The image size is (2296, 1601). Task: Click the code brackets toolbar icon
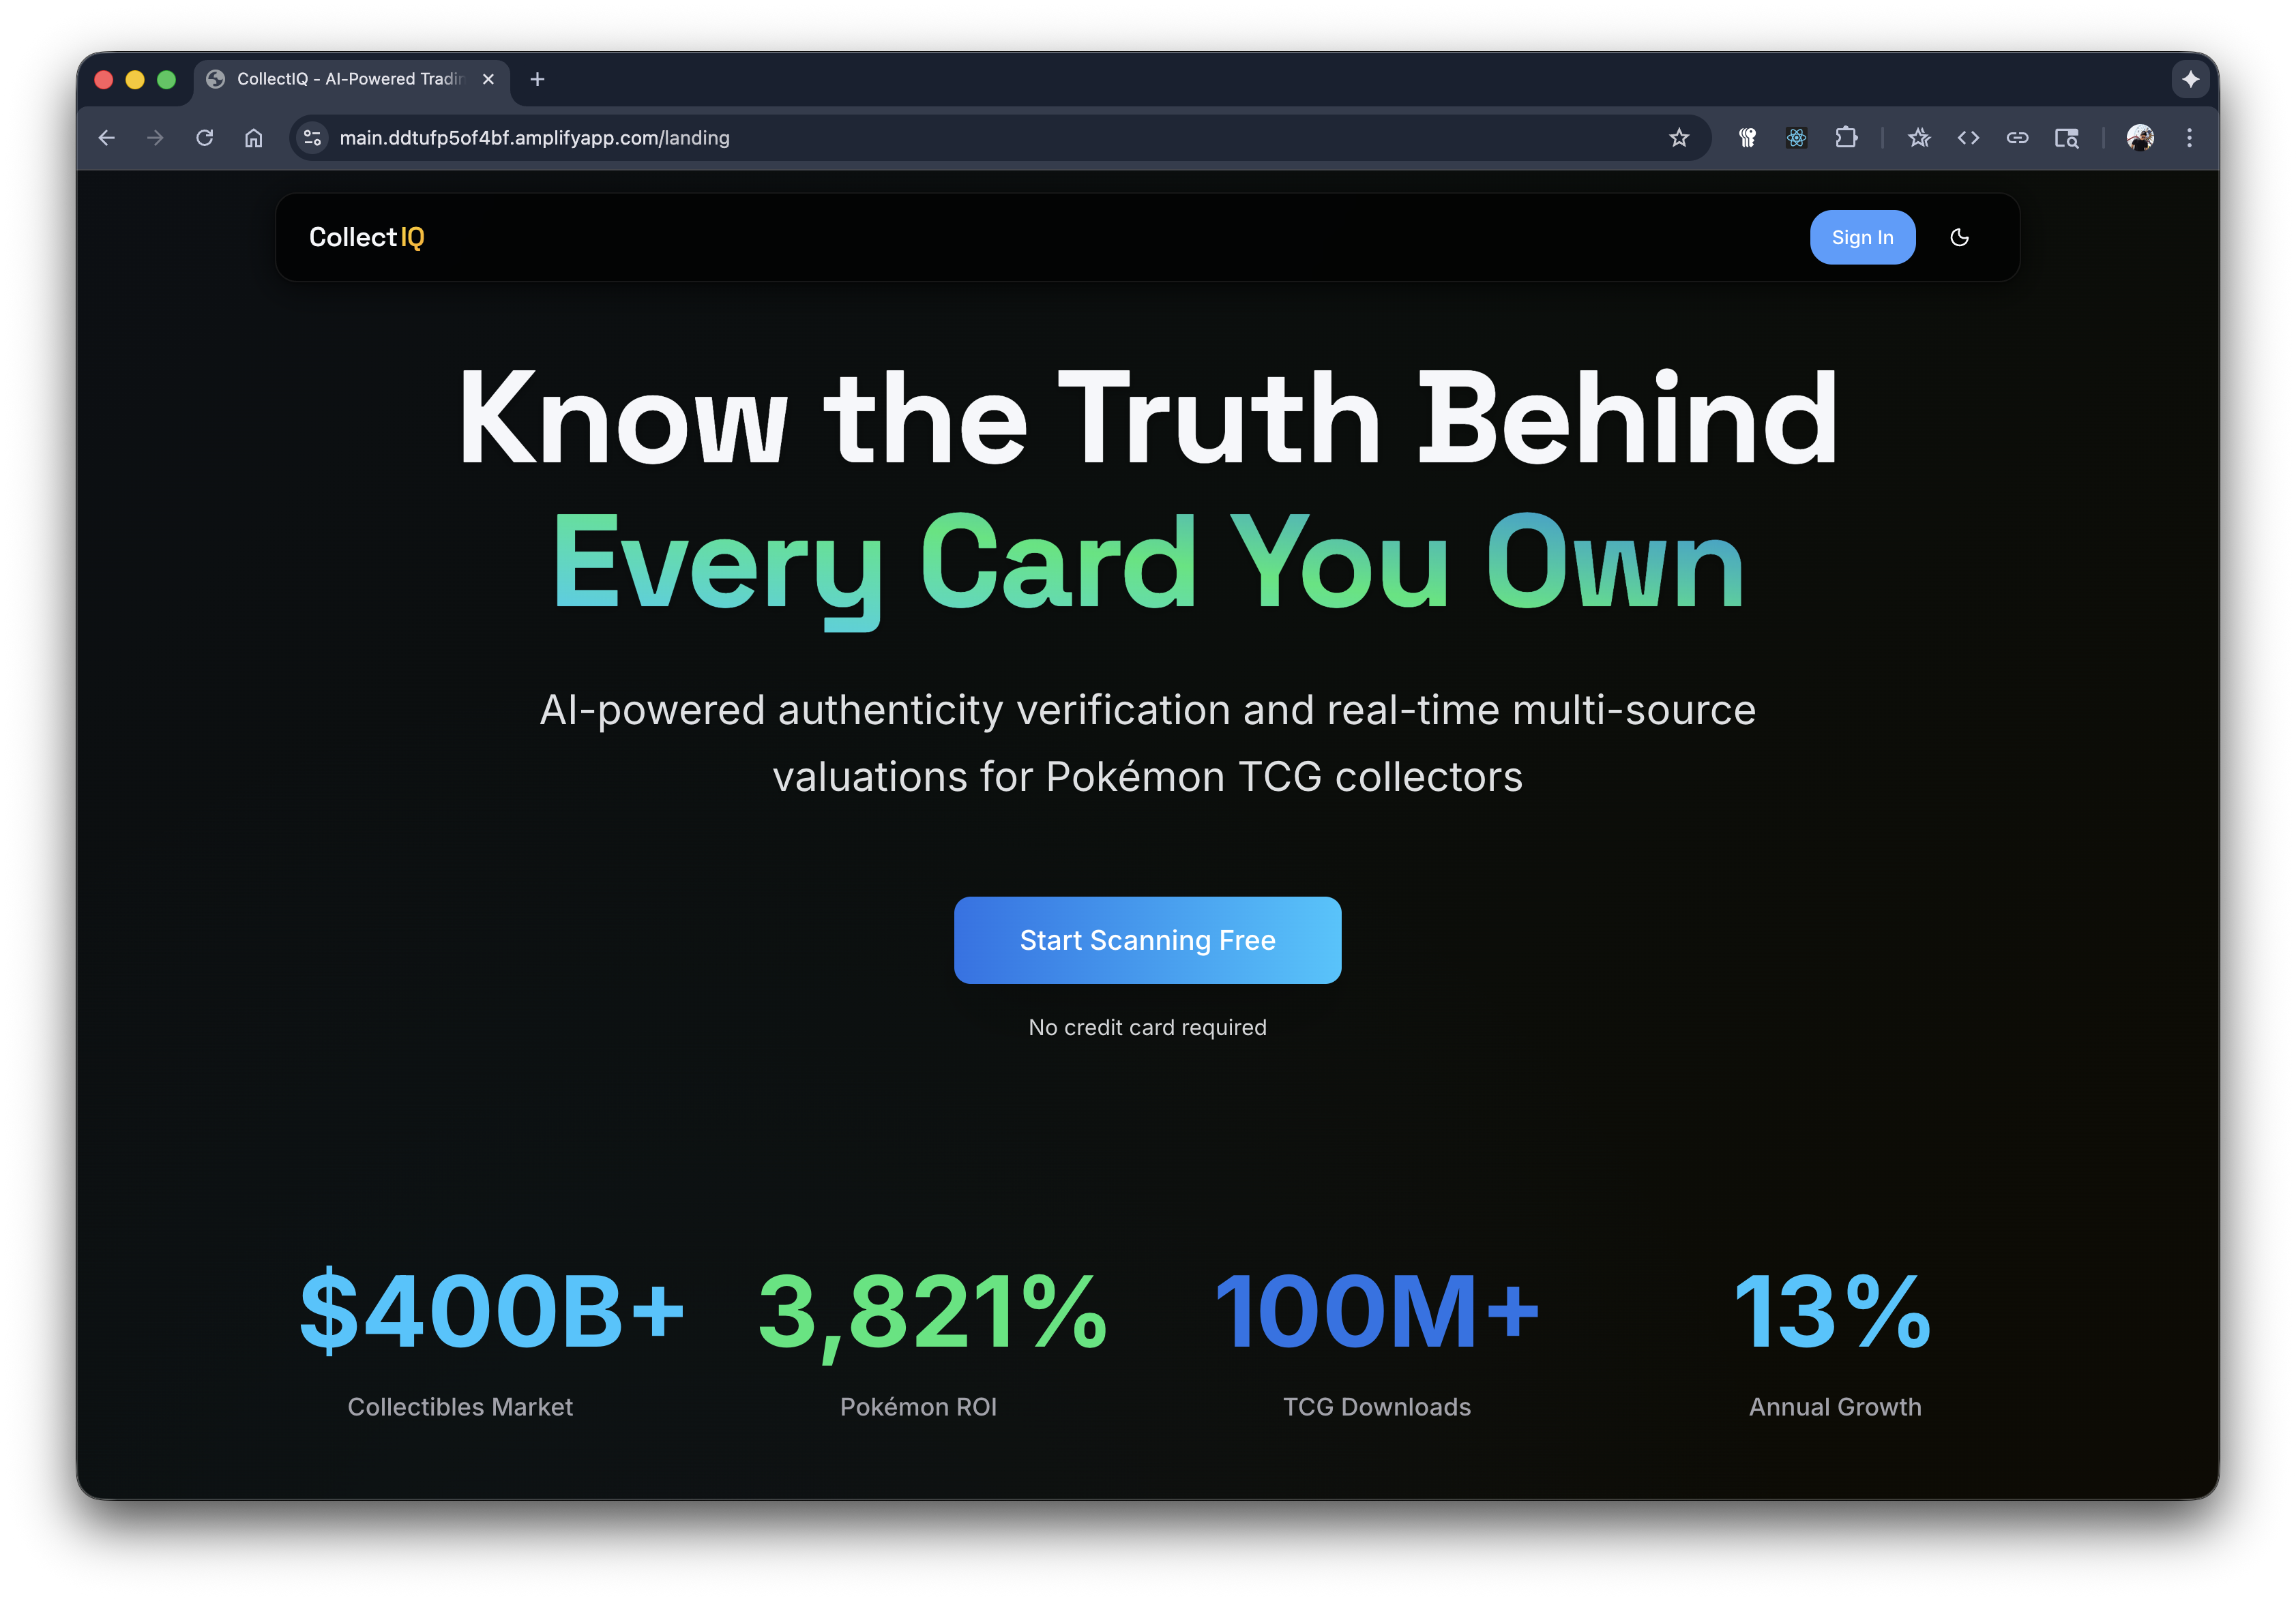(x=1967, y=138)
